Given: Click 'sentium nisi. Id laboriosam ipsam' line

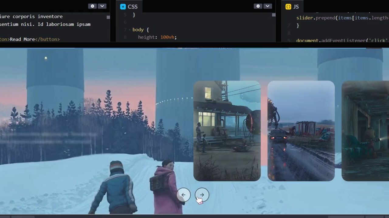Looking at the screenshot, I should tap(45, 24).
